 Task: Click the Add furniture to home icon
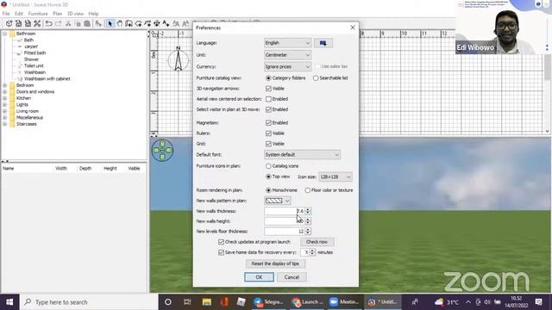98,23
